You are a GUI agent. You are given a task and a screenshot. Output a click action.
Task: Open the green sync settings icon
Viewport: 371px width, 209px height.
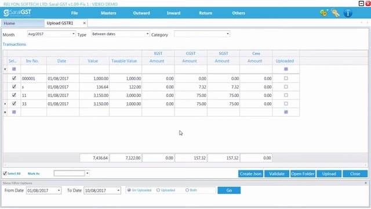coord(323,13)
